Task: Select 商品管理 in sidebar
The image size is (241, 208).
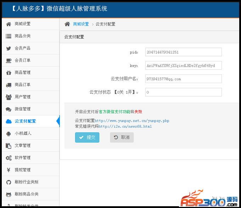Action: [31, 73]
